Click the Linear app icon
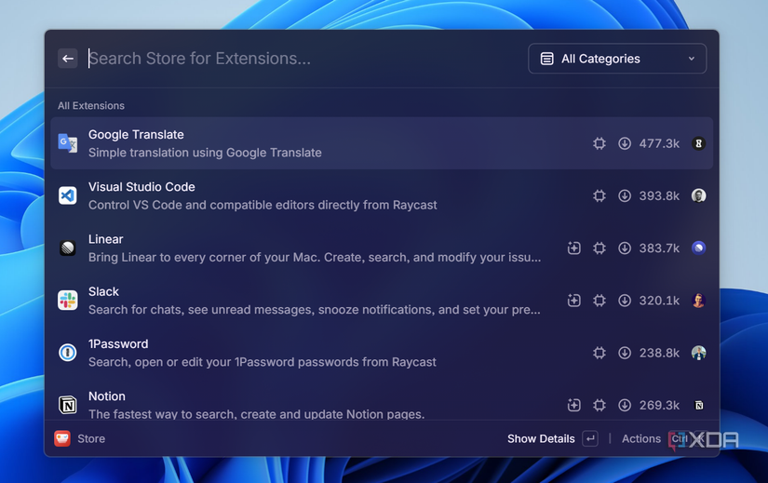Image resolution: width=768 pixels, height=483 pixels. coord(68,248)
